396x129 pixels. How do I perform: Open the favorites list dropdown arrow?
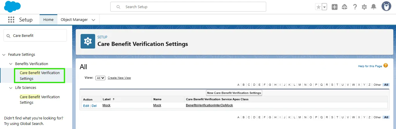coord(324,7)
